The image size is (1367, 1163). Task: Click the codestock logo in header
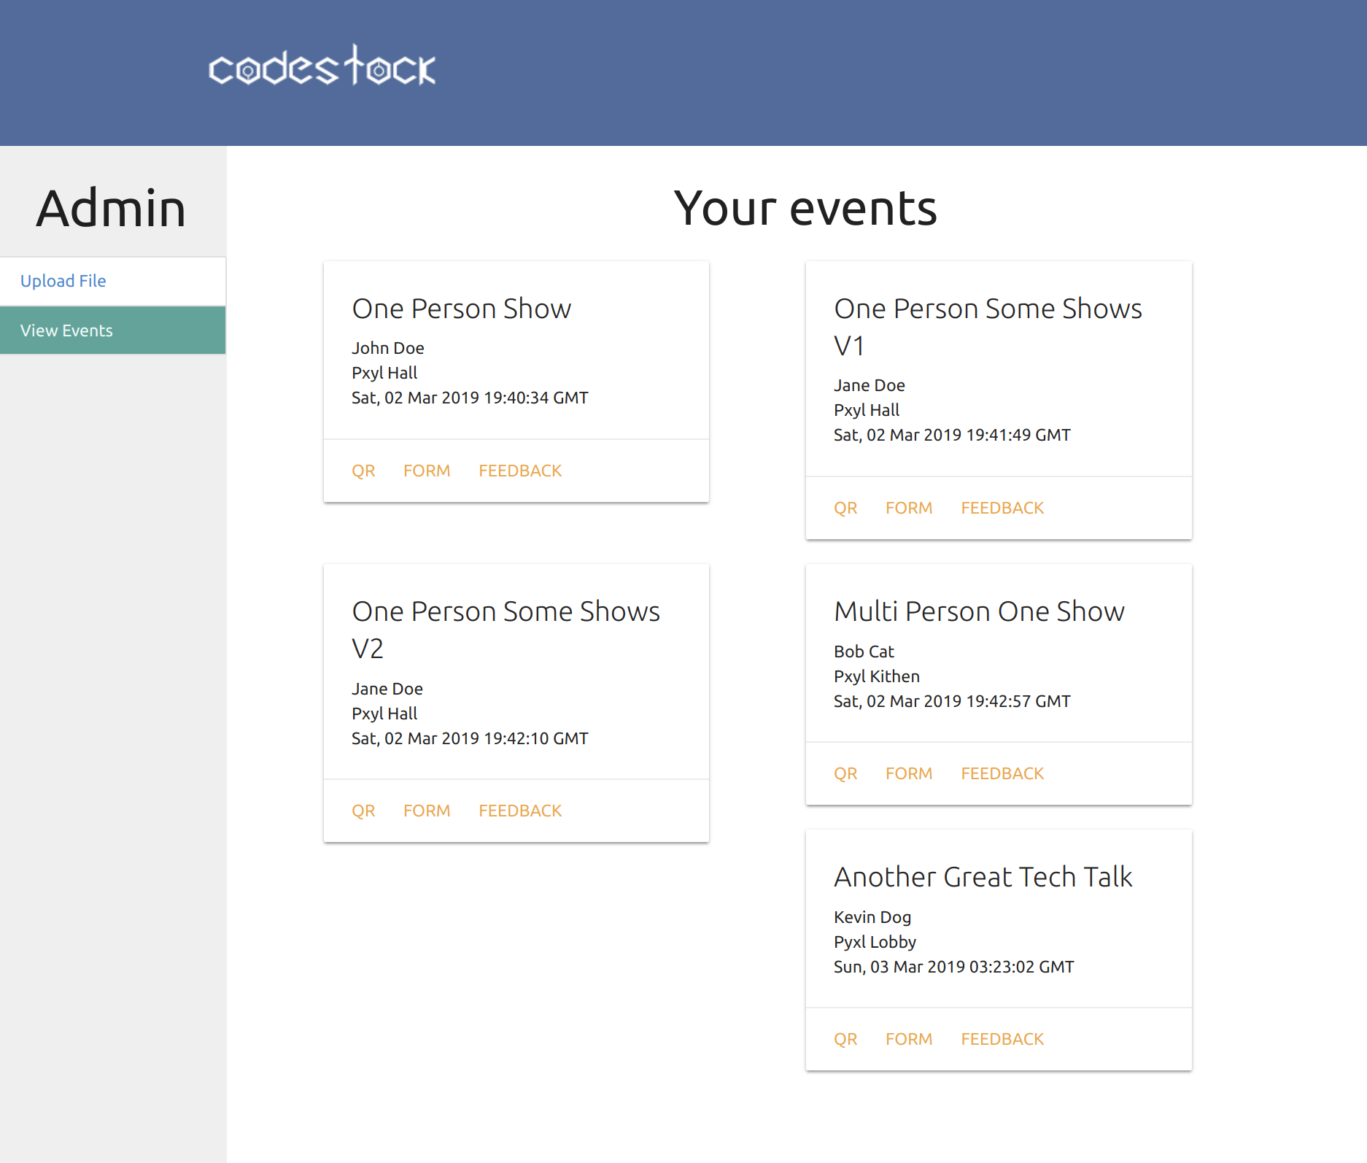(x=322, y=67)
